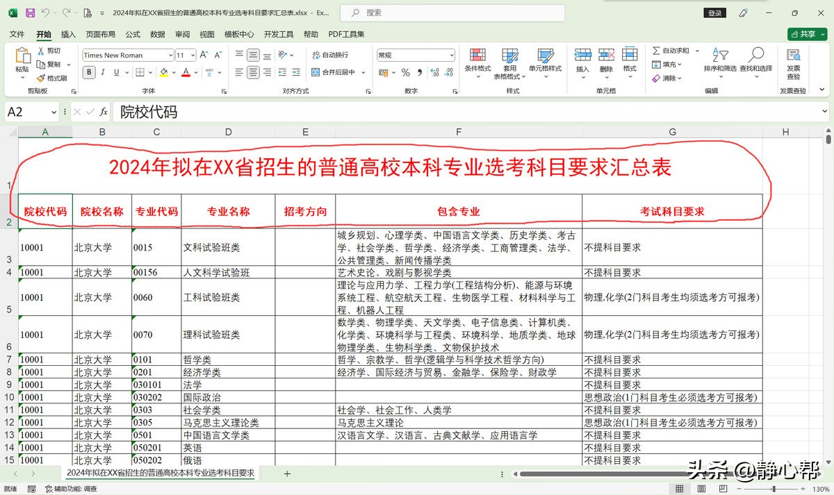Click the 删除 delete cells icon
834x495 pixels.
coord(606,55)
